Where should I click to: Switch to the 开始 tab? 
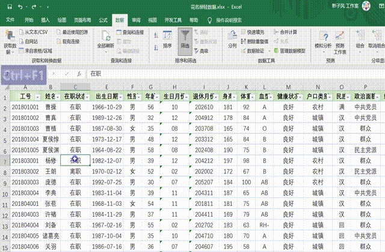coord(29,20)
